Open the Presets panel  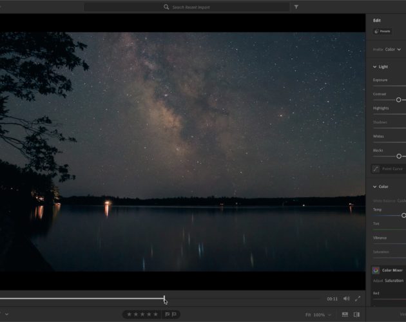click(x=382, y=32)
